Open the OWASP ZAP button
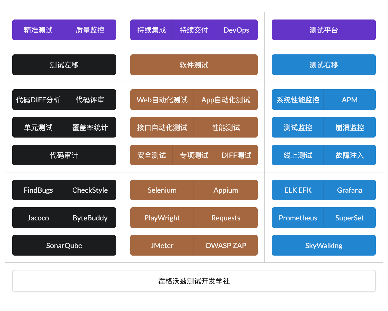Image resolution: width=388 pixels, height=311 pixels. (226, 245)
